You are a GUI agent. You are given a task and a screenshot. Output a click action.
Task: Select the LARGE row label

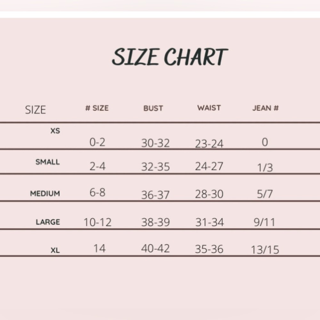click(48, 222)
